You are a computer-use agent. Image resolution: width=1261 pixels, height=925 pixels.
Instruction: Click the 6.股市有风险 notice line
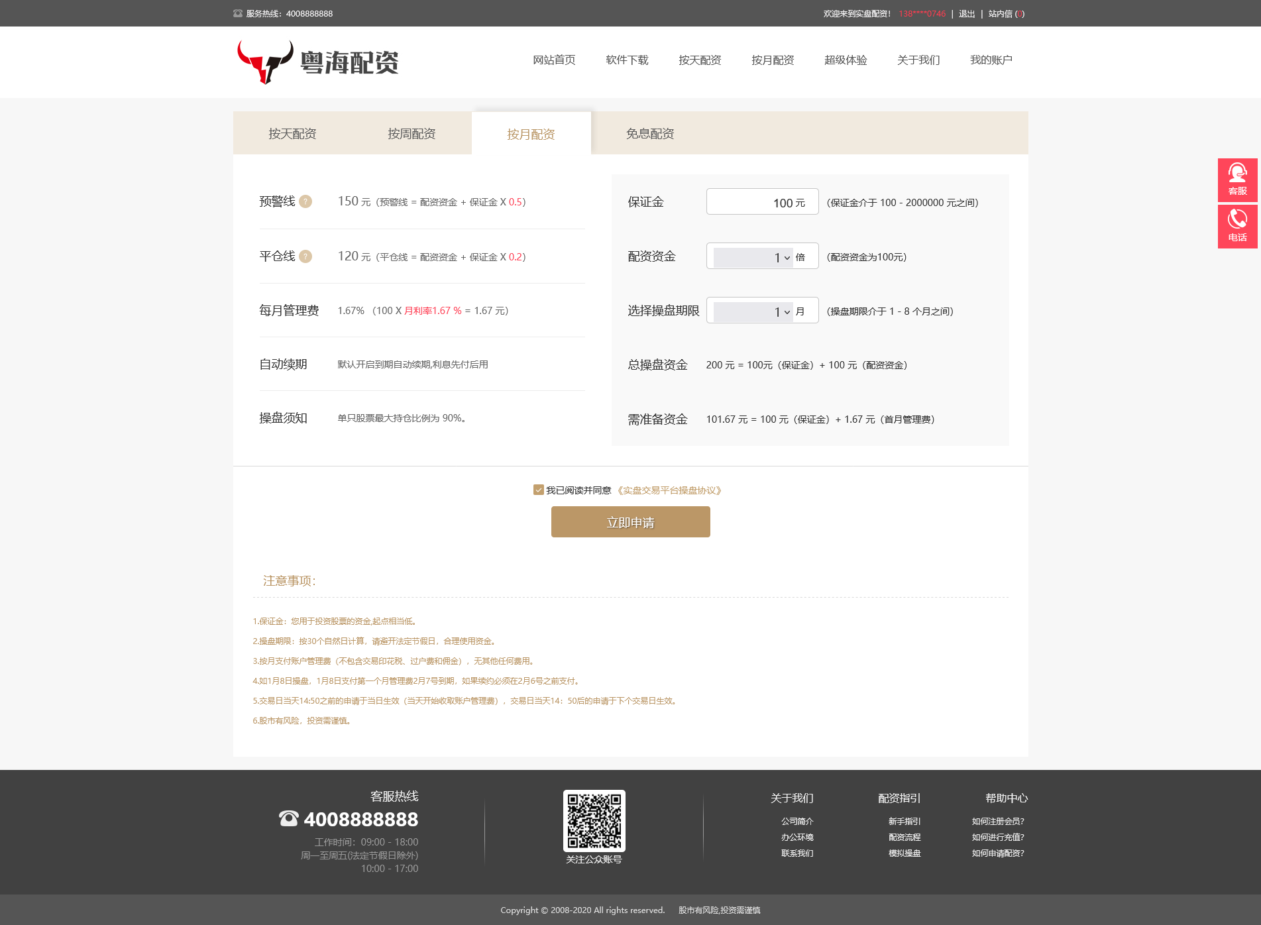point(302,721)
